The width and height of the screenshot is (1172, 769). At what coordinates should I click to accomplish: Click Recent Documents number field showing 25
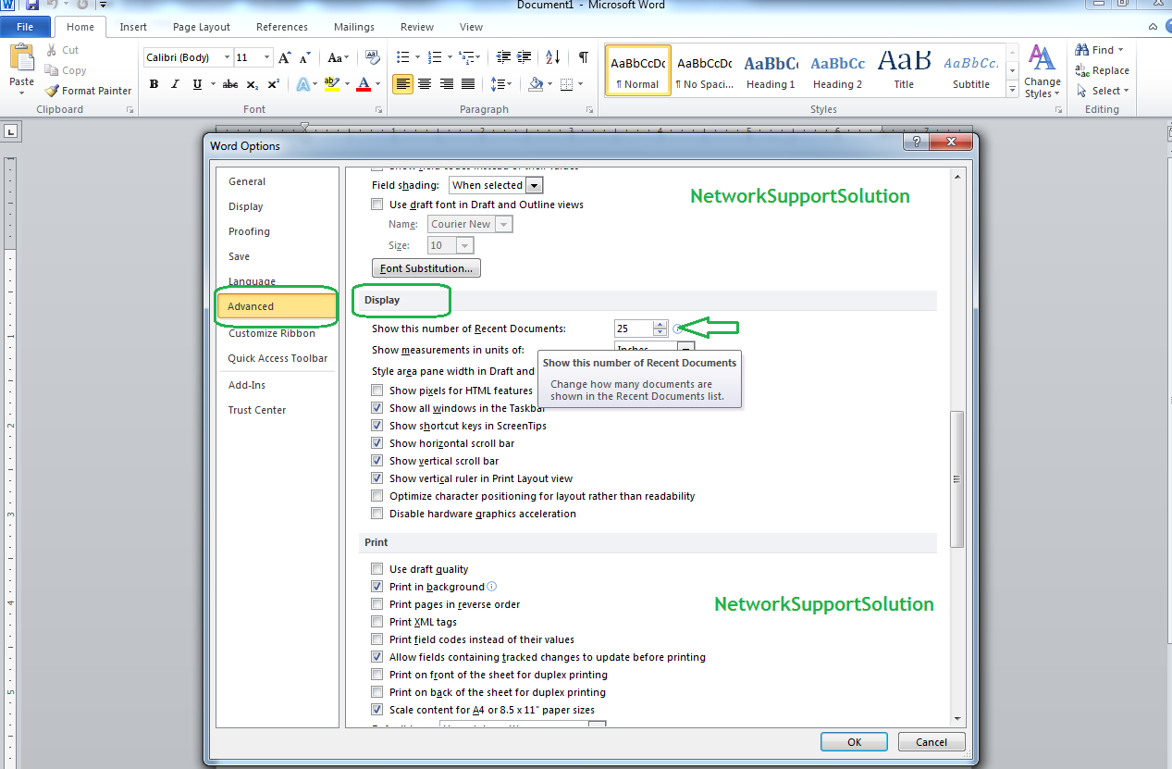point(634,329)
